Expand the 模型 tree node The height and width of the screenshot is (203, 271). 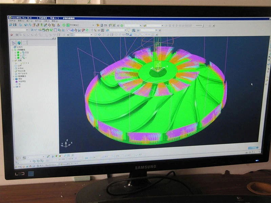[x=14, y=79]
